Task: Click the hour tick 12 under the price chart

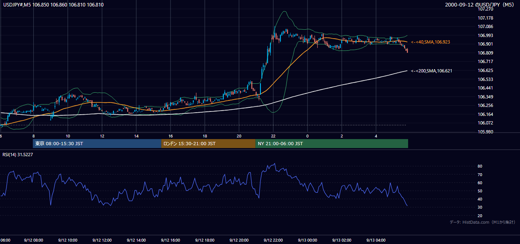Action: [102, 136]
